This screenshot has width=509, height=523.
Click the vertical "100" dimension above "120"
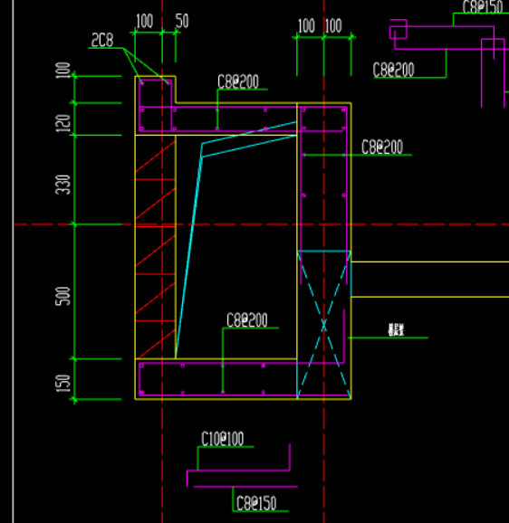pyautogui.click(x=63, y=71)
